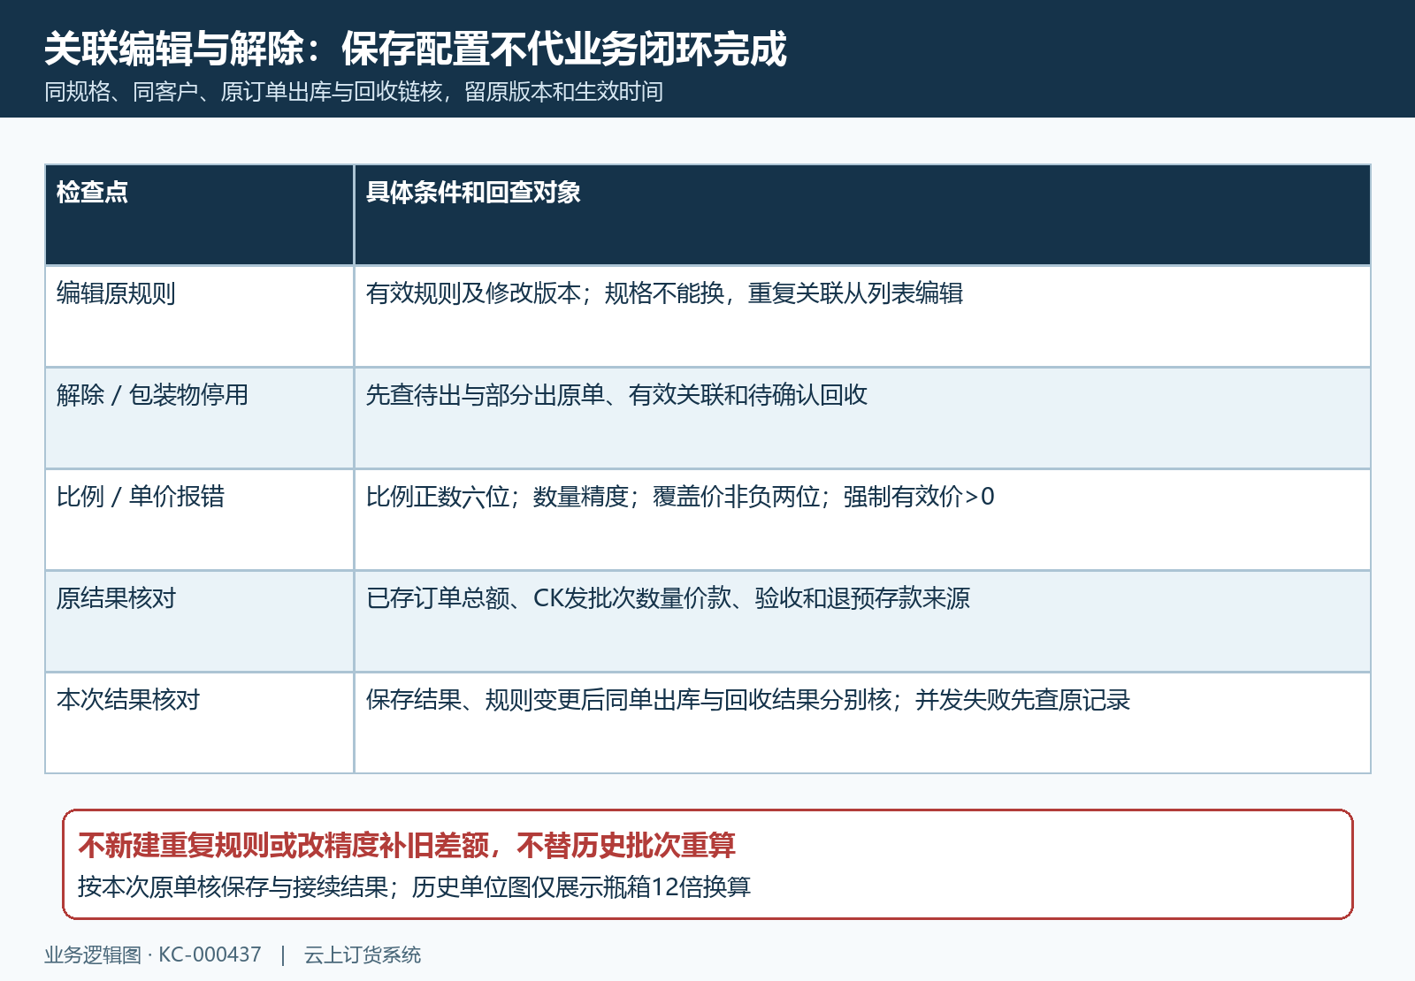
Task: Click the text "比例正数六位；数量精度"
Action: (x=497, y=497)
